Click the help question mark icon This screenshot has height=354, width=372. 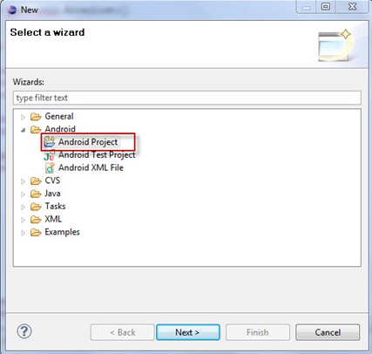(x=24, y=331)
